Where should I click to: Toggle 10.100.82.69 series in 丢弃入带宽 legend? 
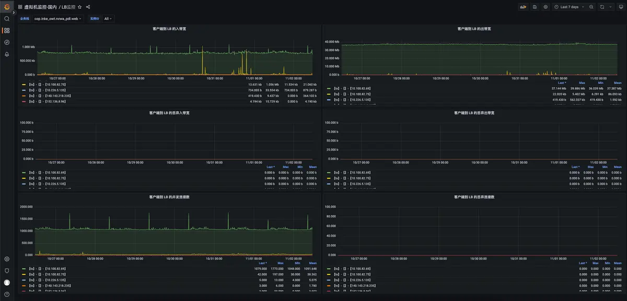pos(48,172)
